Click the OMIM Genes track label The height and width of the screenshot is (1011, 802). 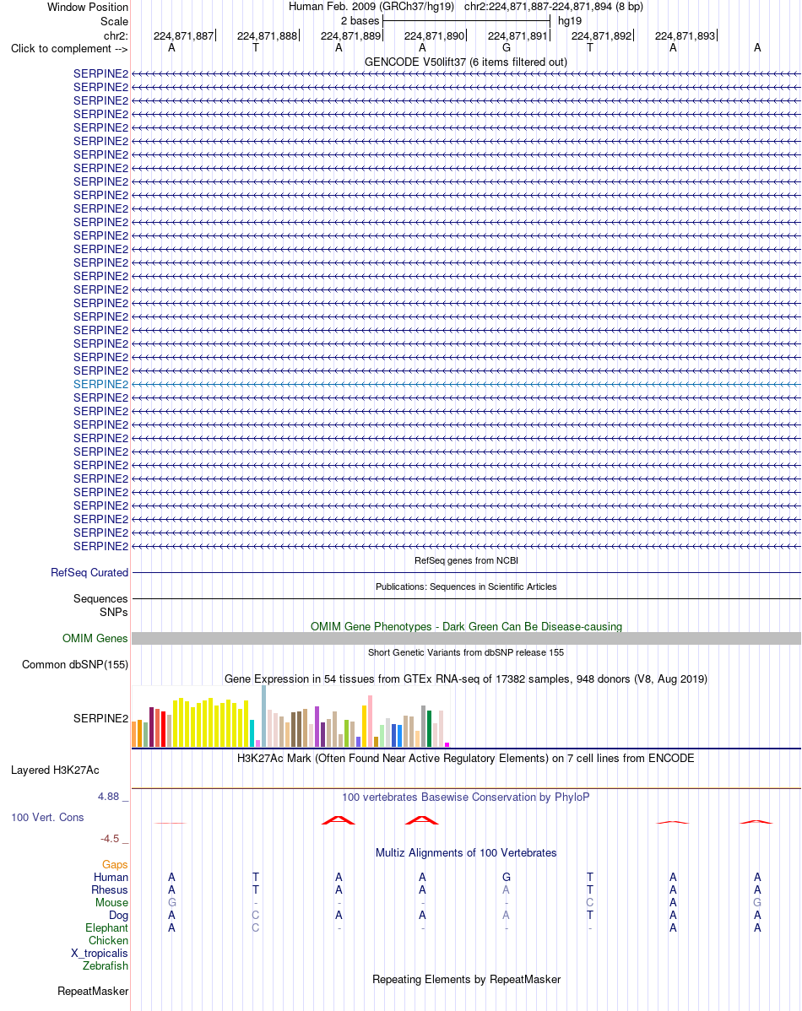tap(95, 638)
